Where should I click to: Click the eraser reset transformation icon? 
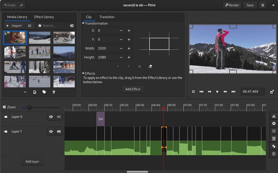[x=150, y=67]
